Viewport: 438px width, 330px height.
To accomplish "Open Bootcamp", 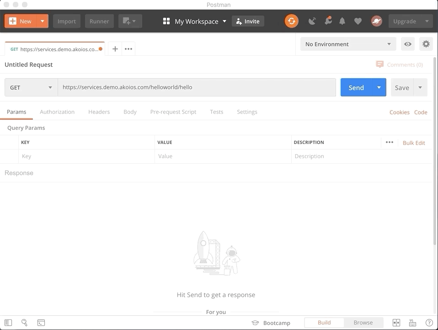I will pyautogui.click(x=271, y=323).
